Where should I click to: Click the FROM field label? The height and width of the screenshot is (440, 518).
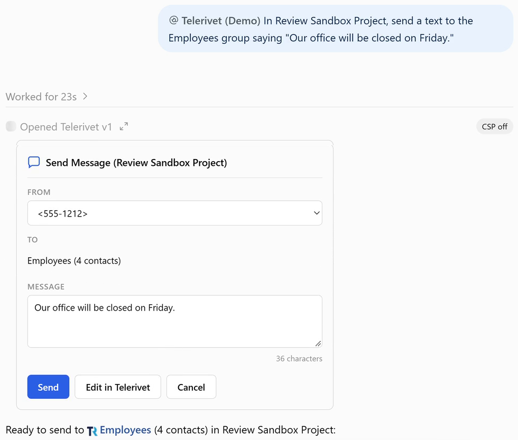coord(39,192)
